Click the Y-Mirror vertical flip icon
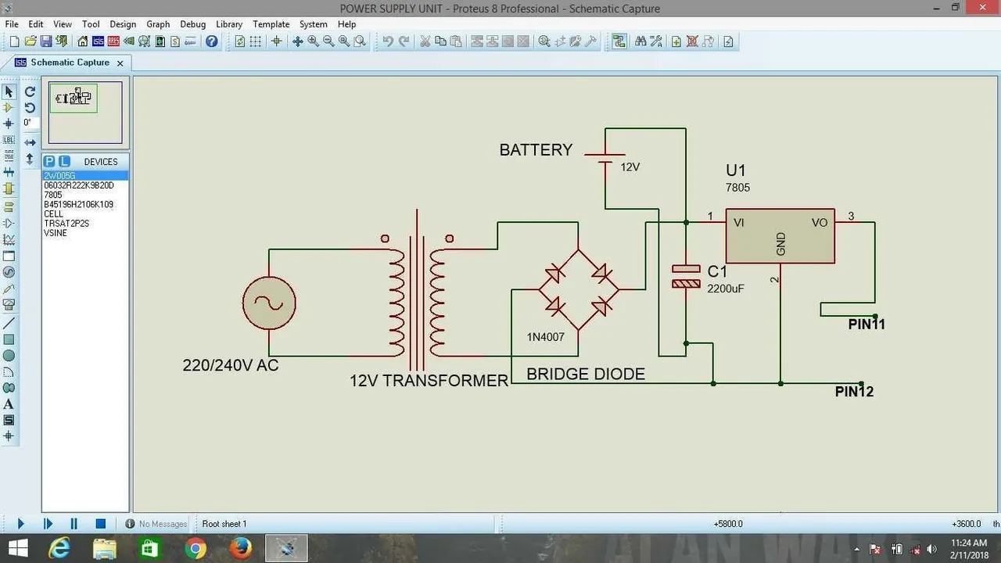This screenshot has width=1001, height=563. [x=30, y=159]
